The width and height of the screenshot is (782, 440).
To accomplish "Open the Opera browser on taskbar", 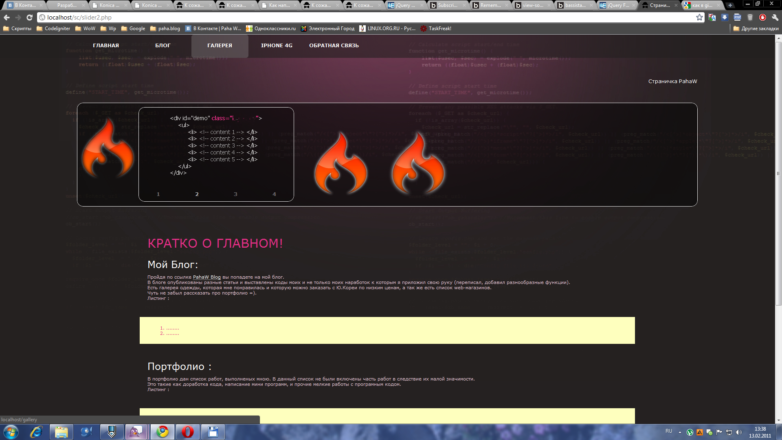I will point(187,432).
